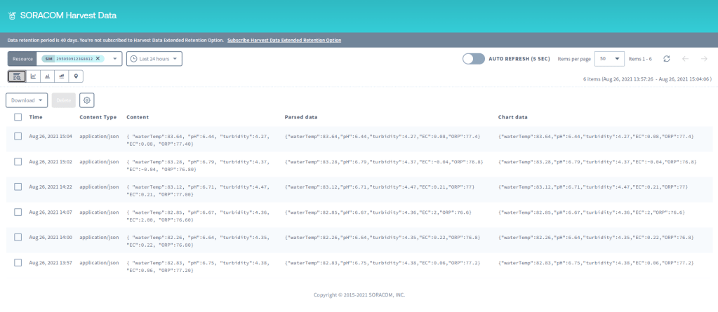Expand the Resource selection dropdown arrow
The height and width of the screenshot is (312, 718).
click(114, 59)
